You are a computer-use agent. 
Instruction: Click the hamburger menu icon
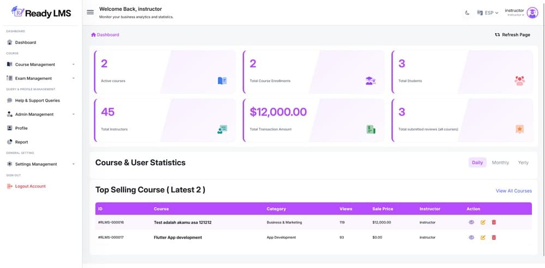pyautogui.click(x=90, y=12)
